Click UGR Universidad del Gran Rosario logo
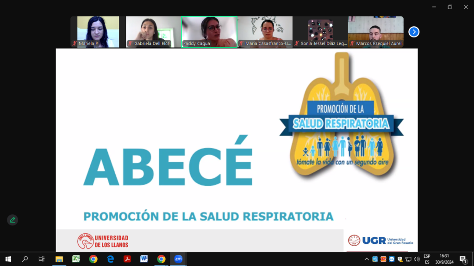 [x=380, y=240]
